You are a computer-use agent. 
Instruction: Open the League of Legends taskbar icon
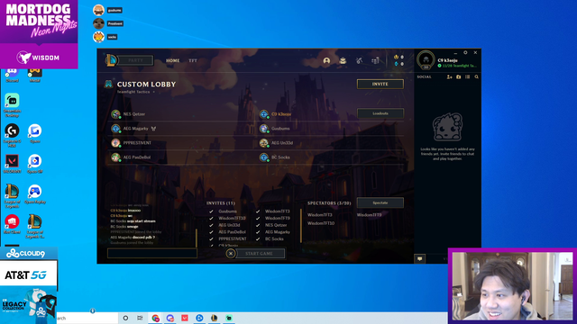(x=215, y=318)
